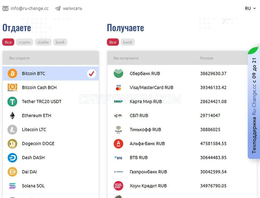Click the Gazprombank logo
This screenshot has width=260, height=198.
(118, 172)
